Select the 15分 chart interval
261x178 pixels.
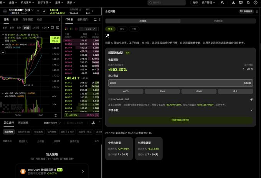point(26,28)
